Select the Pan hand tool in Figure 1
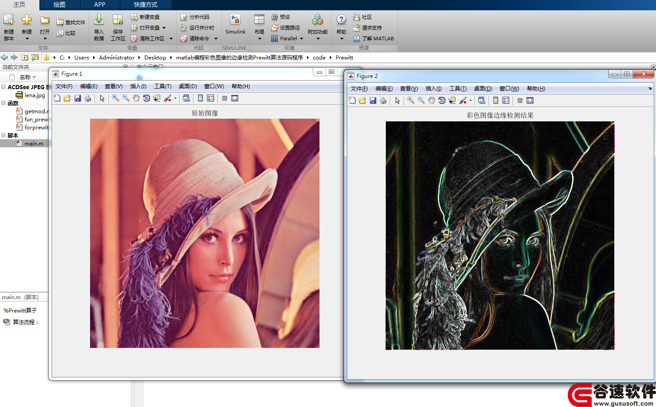Viewport: 656px width, 407px height. (136, 98)
